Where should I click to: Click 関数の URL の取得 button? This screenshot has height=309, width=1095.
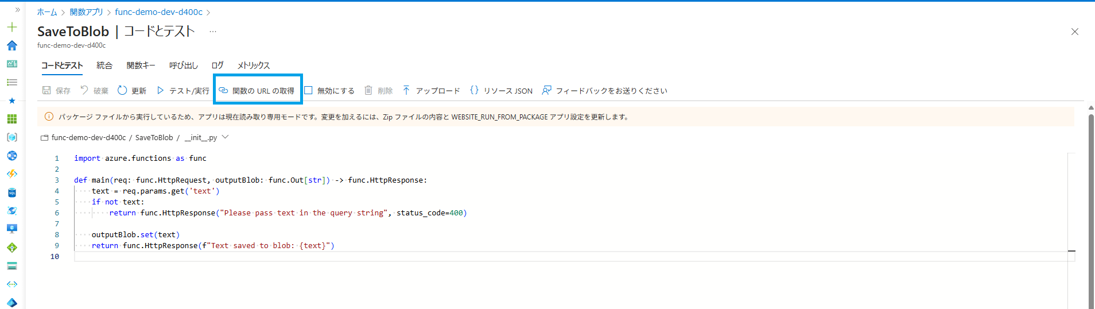click(x=257, y=91)
